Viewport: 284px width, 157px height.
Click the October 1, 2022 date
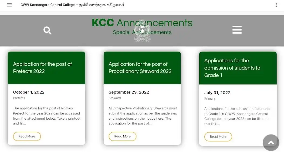tap(29, 92)
